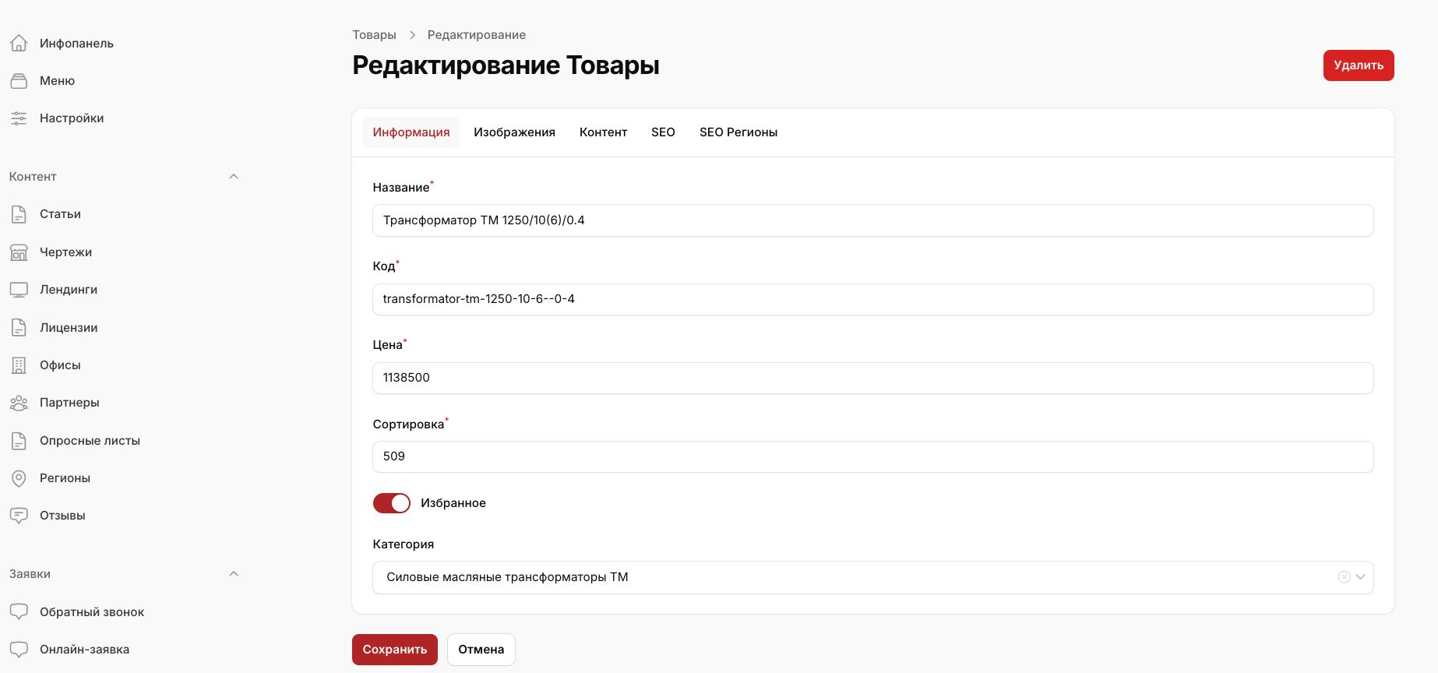Go to Товары breadcrumb link
The width and height of the screenshot is (1438, 673).
point(374,35)
